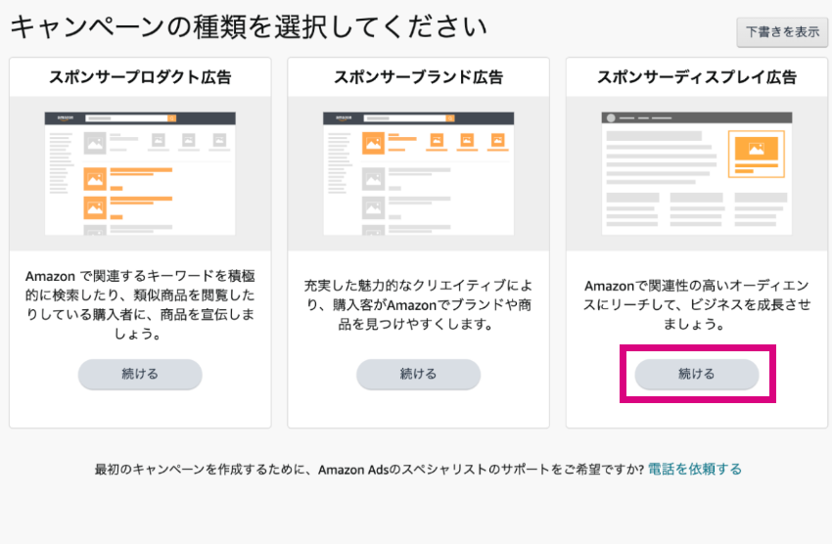The image size is (832, 544).
Task: Click description starting Amazonで関連性の高いオーディエンス
Action: [x=697, y=304]
